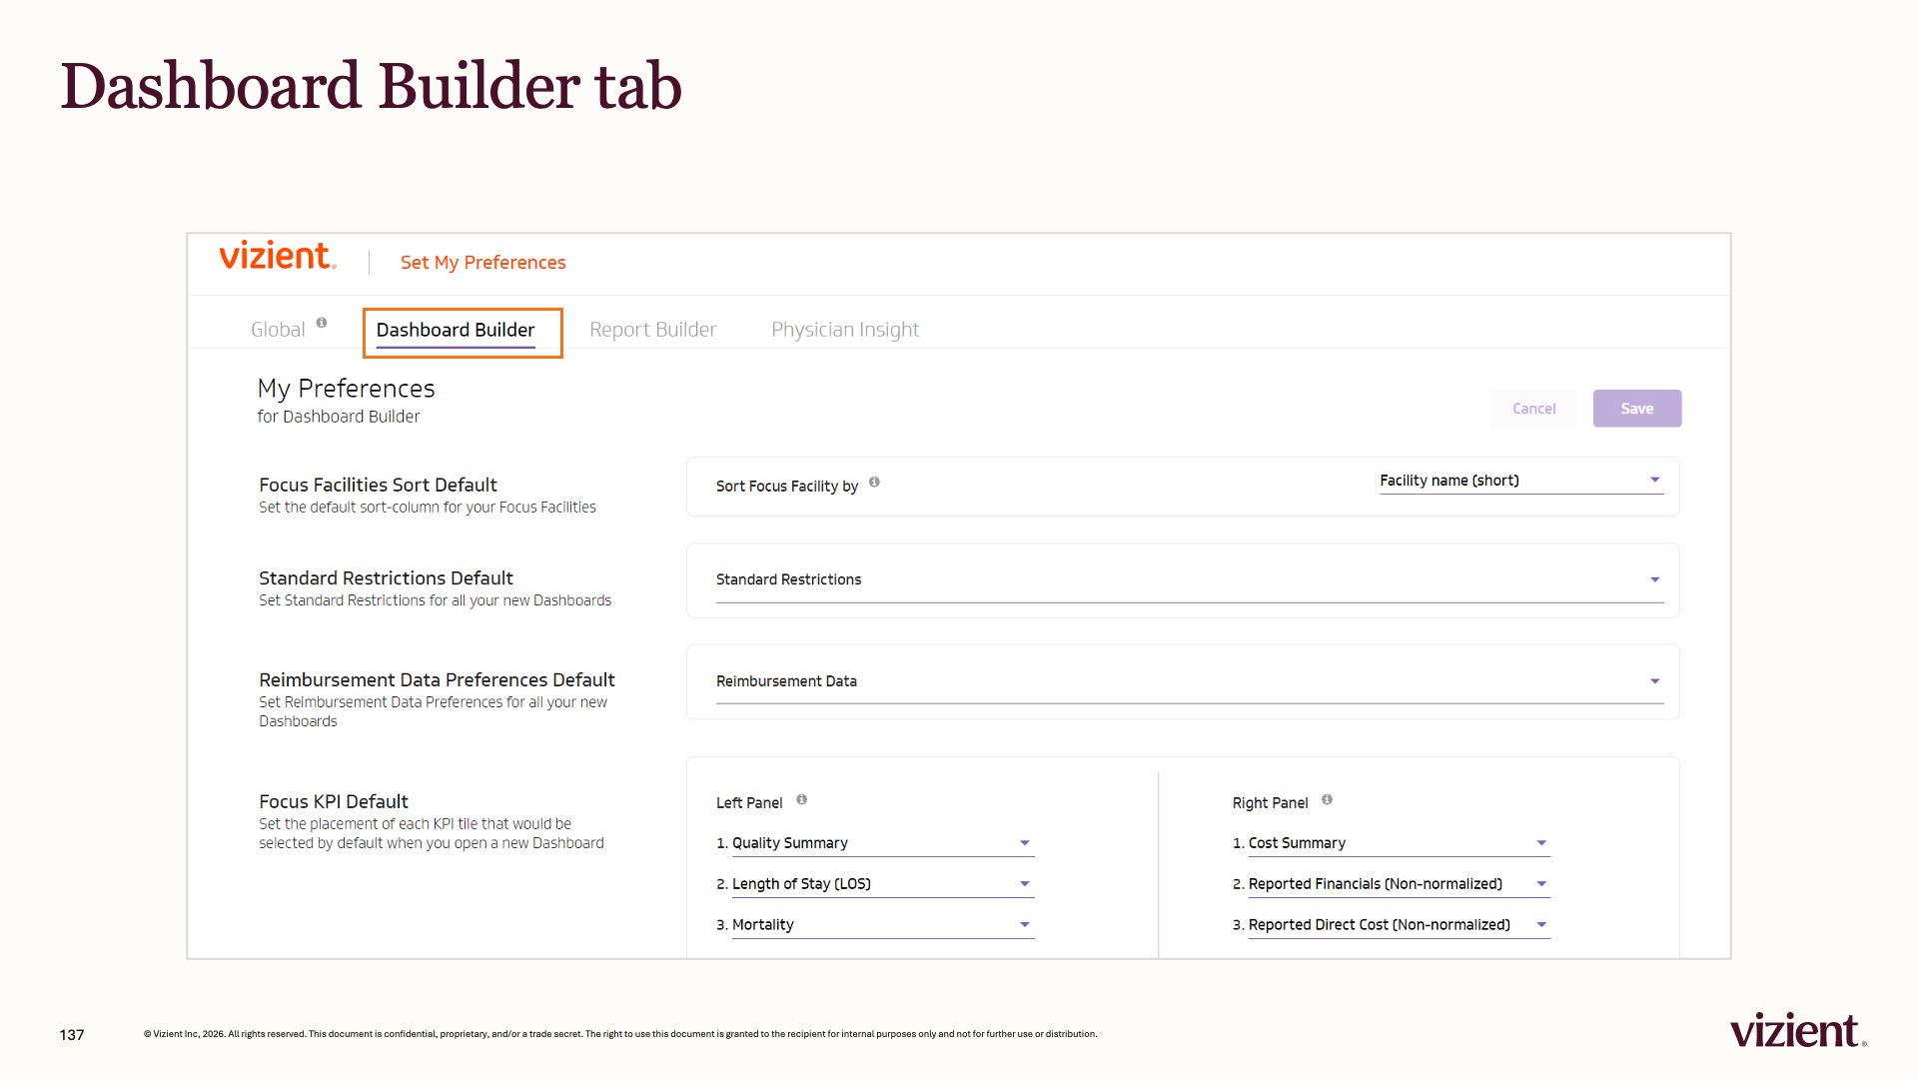Click Reimbursement Data Preferences Default label
The height and width of the screenshot is (1079, 1918).
(x=437, y=680)
